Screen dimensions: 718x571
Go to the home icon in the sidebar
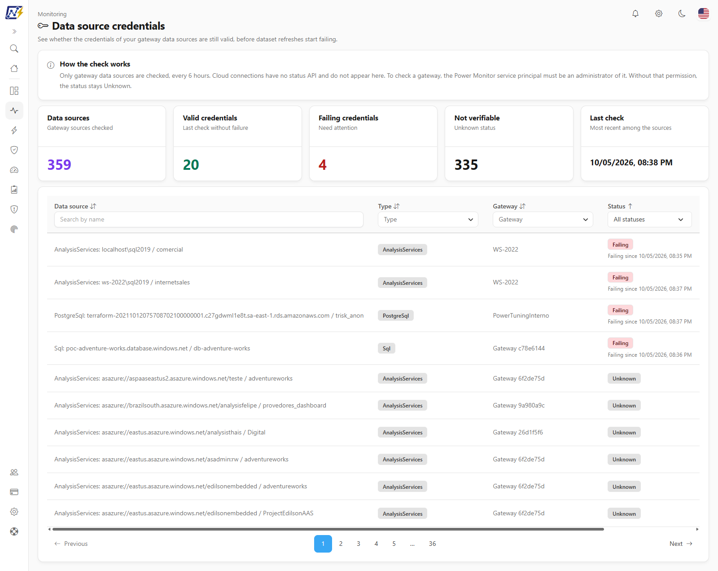14,68
